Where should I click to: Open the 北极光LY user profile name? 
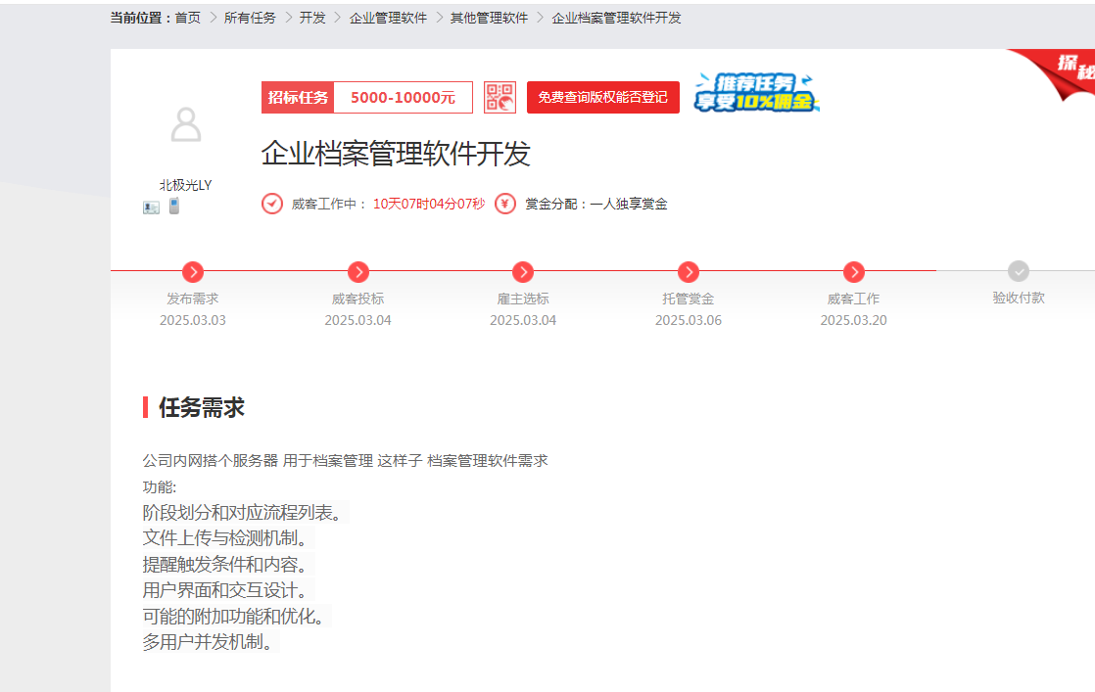(186, 184)
